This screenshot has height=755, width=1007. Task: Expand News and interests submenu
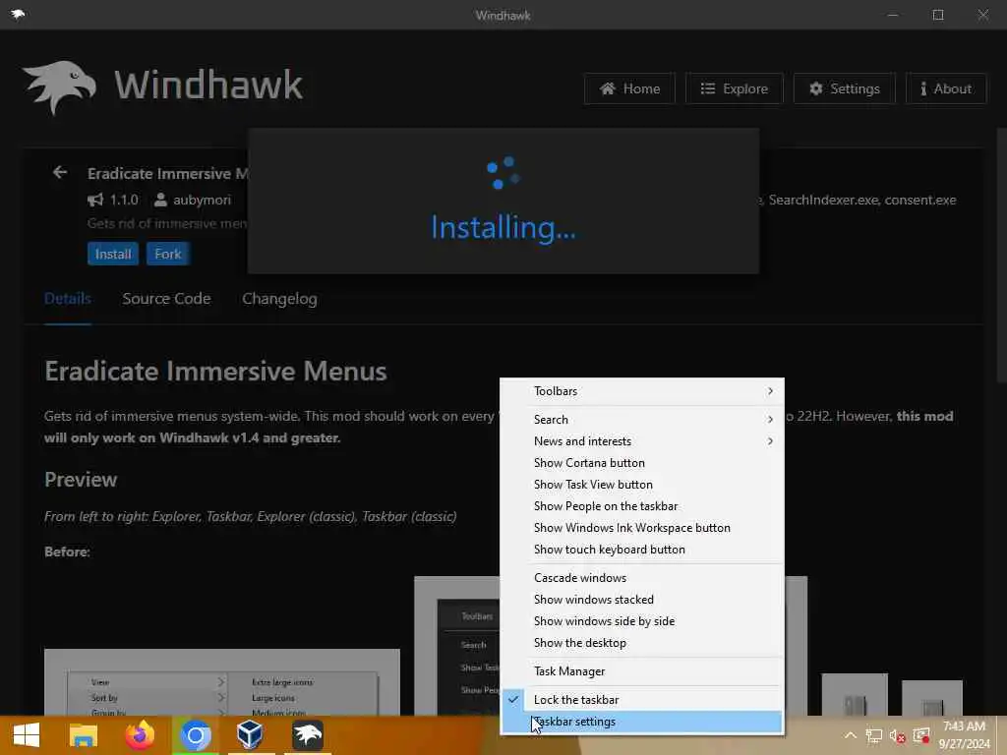[642, 441]
